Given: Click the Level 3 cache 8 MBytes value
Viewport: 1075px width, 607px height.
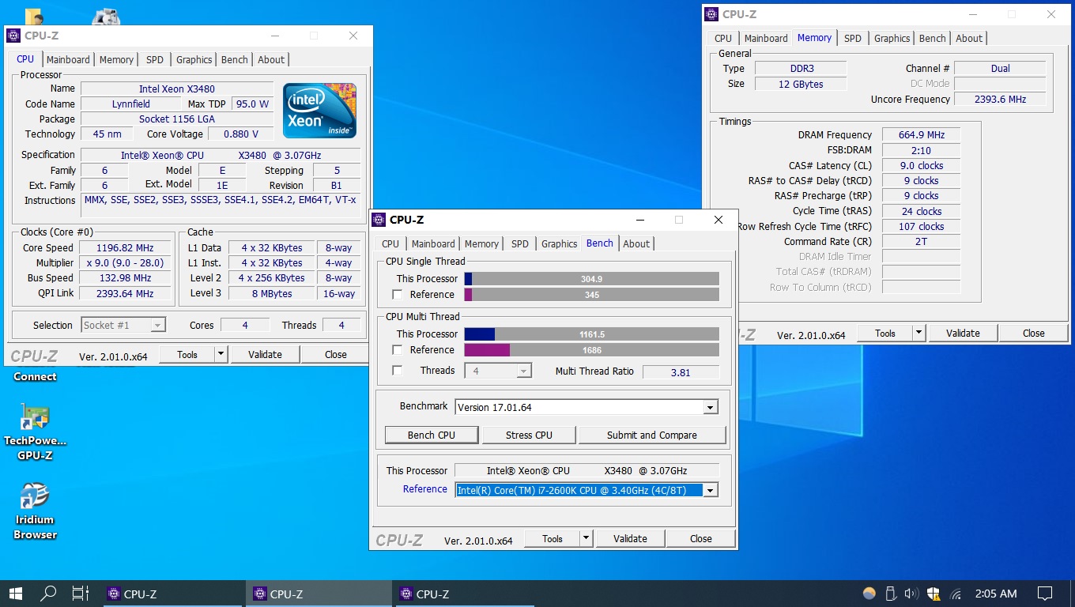Looking at the screenshot, I should click(271, 294).
